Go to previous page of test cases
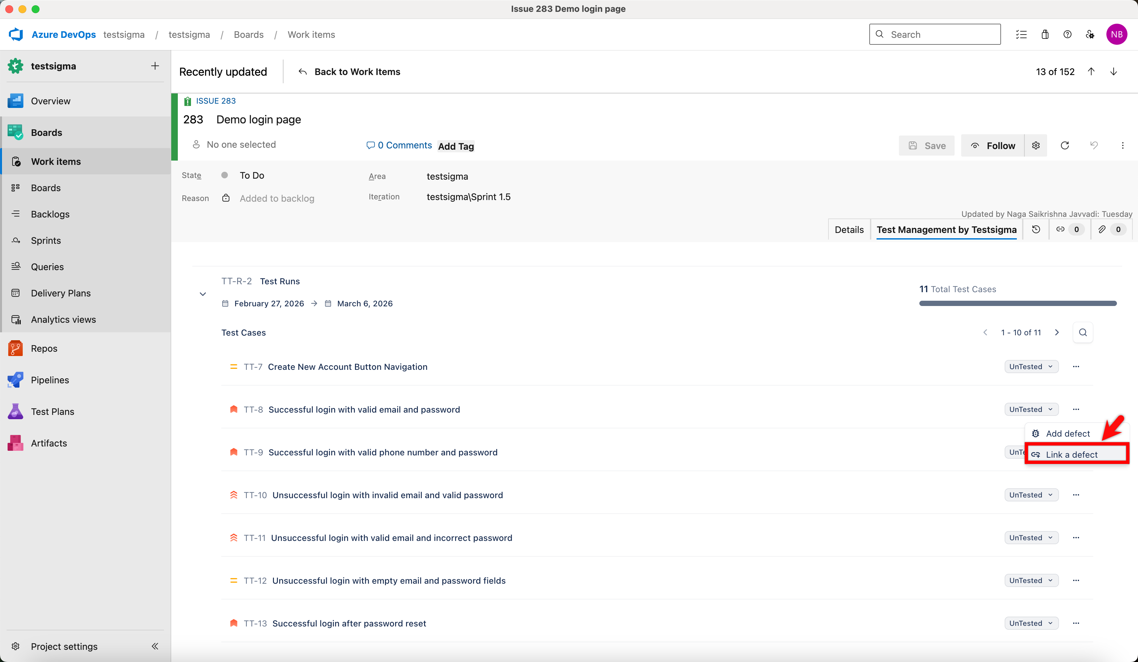This screenshot has height=662, width=1138. (x=985, y=333)
